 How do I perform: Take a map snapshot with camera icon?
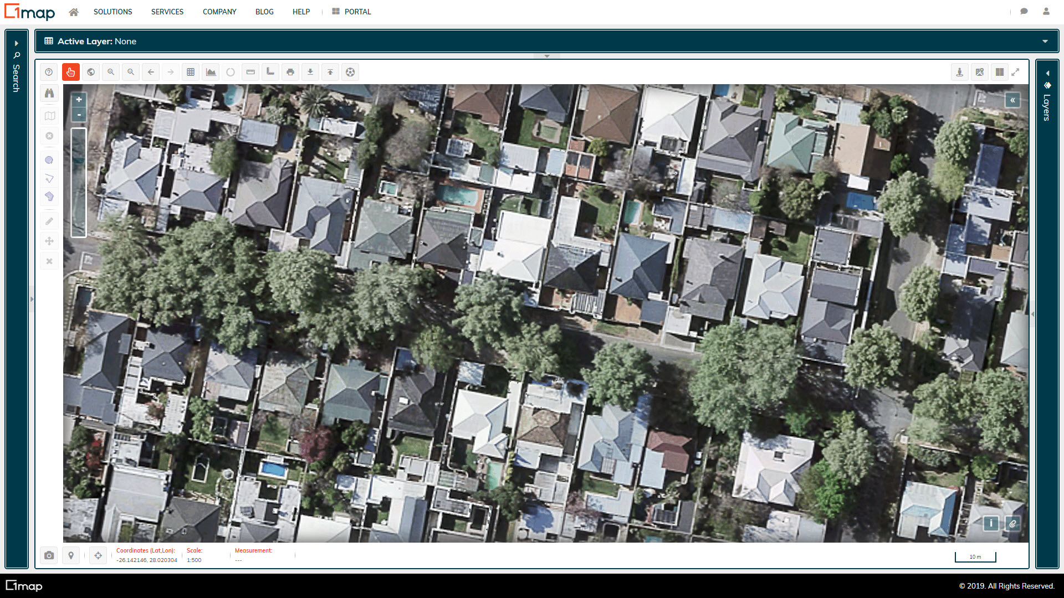(x=49, y=555)
